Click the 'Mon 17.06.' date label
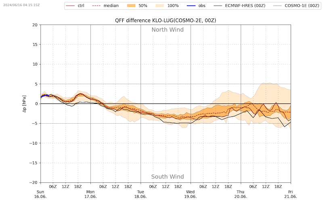The height and width of the screenshot is (205, 323). [90, 194]
